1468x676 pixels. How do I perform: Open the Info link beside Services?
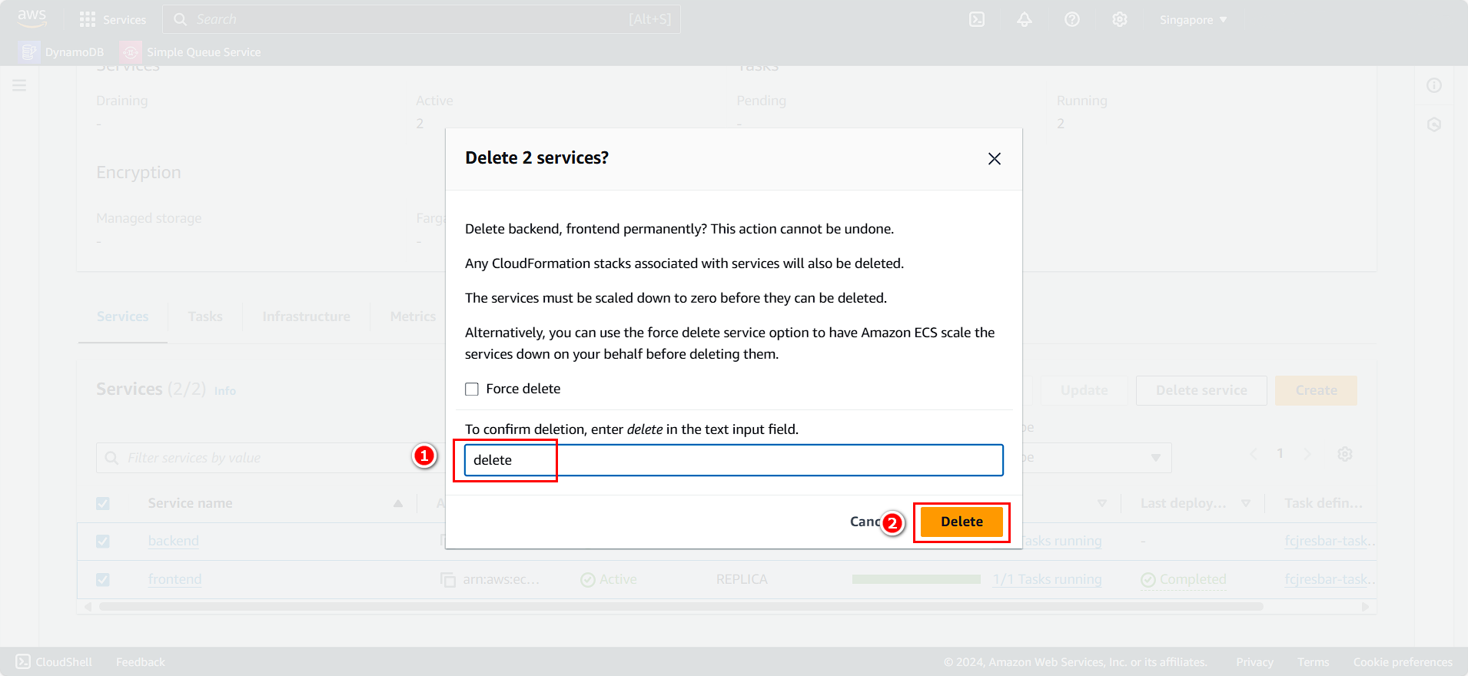pyautogui.click(x=225, y=391)
